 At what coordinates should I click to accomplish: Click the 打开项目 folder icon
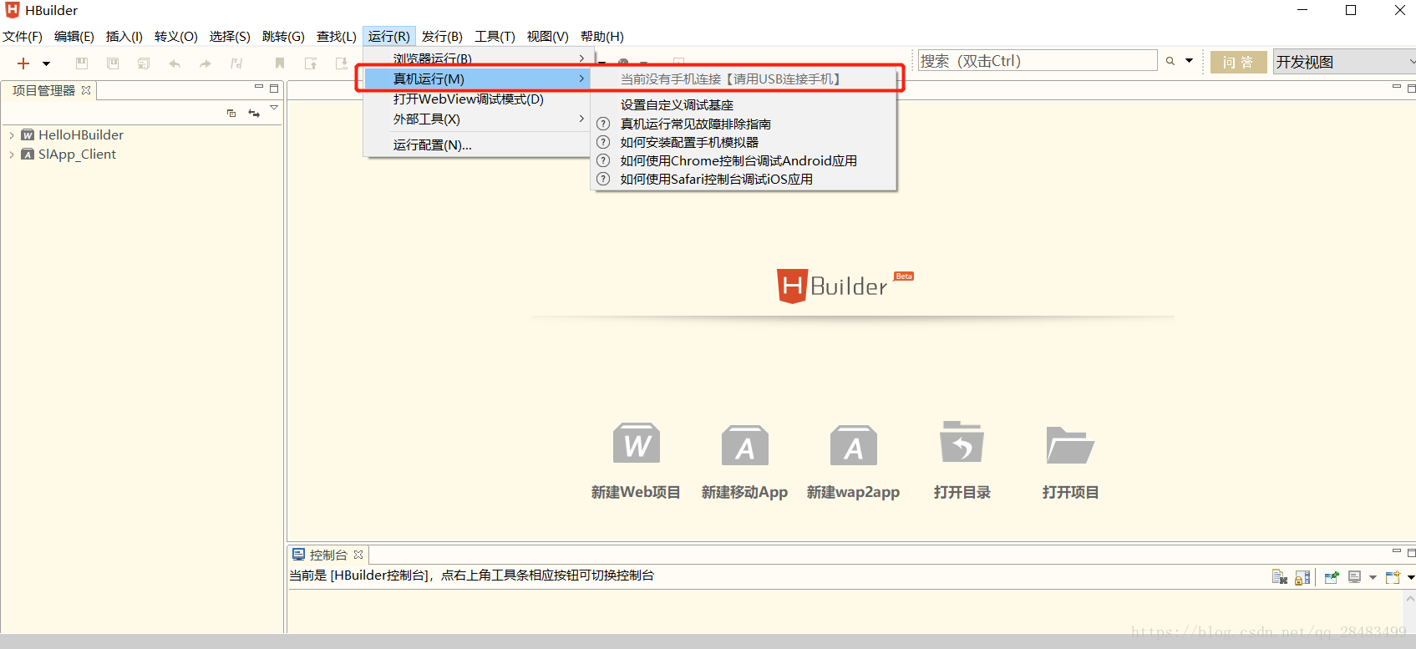click(1070, 444)
